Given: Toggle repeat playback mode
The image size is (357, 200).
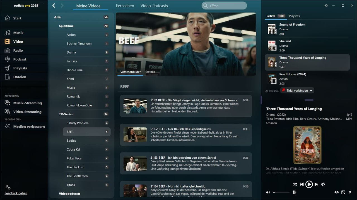Looking at the screenshot, I should pyautogui.click(x=323, y=184).
